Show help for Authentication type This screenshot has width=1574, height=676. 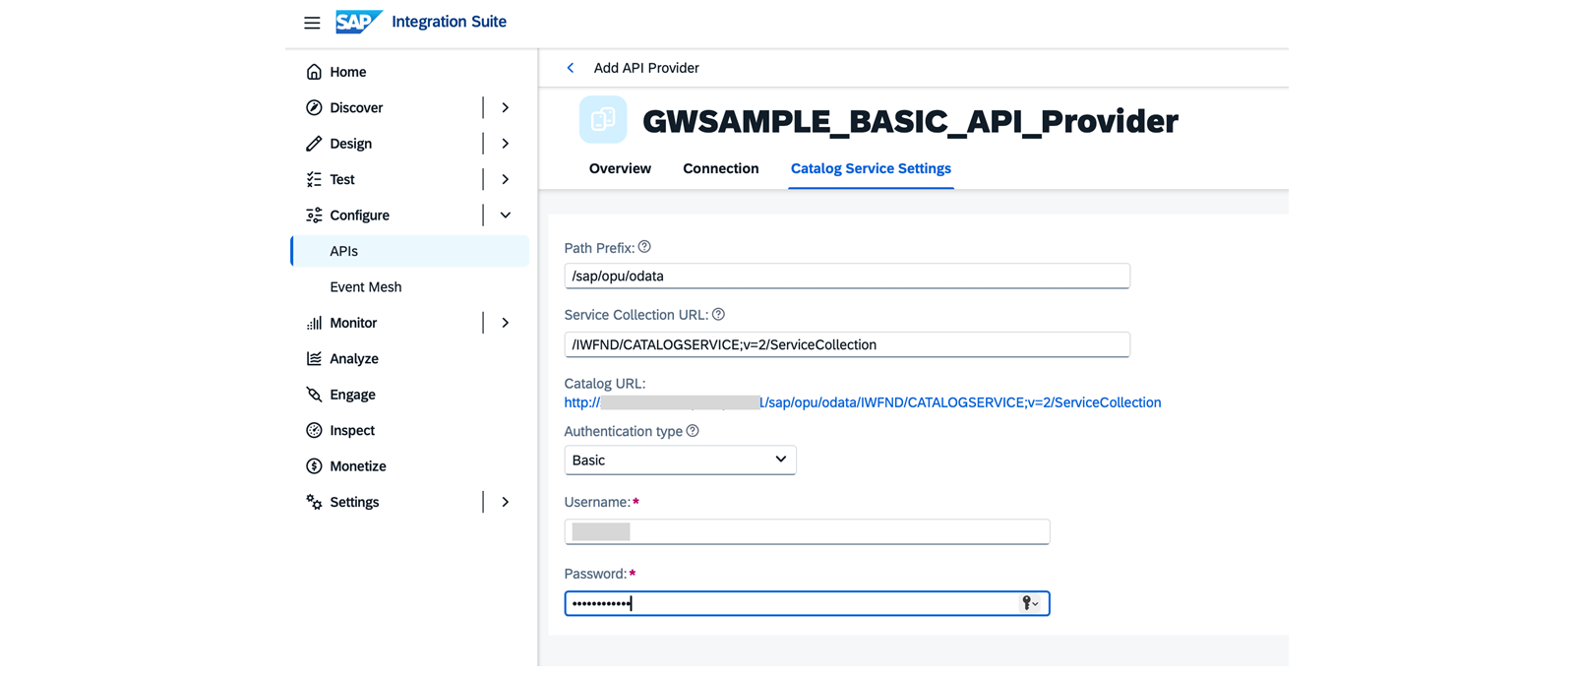(x=693, y=431)
